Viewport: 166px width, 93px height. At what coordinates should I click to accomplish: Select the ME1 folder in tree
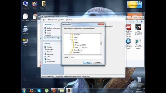tap(75, 42)
